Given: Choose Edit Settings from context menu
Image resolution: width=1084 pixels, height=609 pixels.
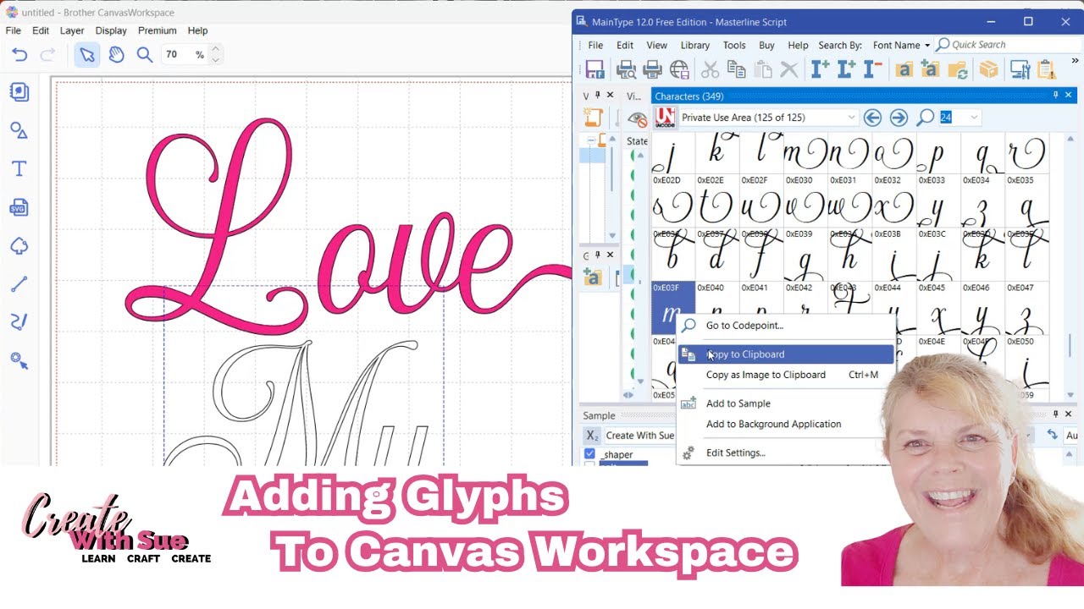Looking at the screenshot, I should (x=736, y=453).
